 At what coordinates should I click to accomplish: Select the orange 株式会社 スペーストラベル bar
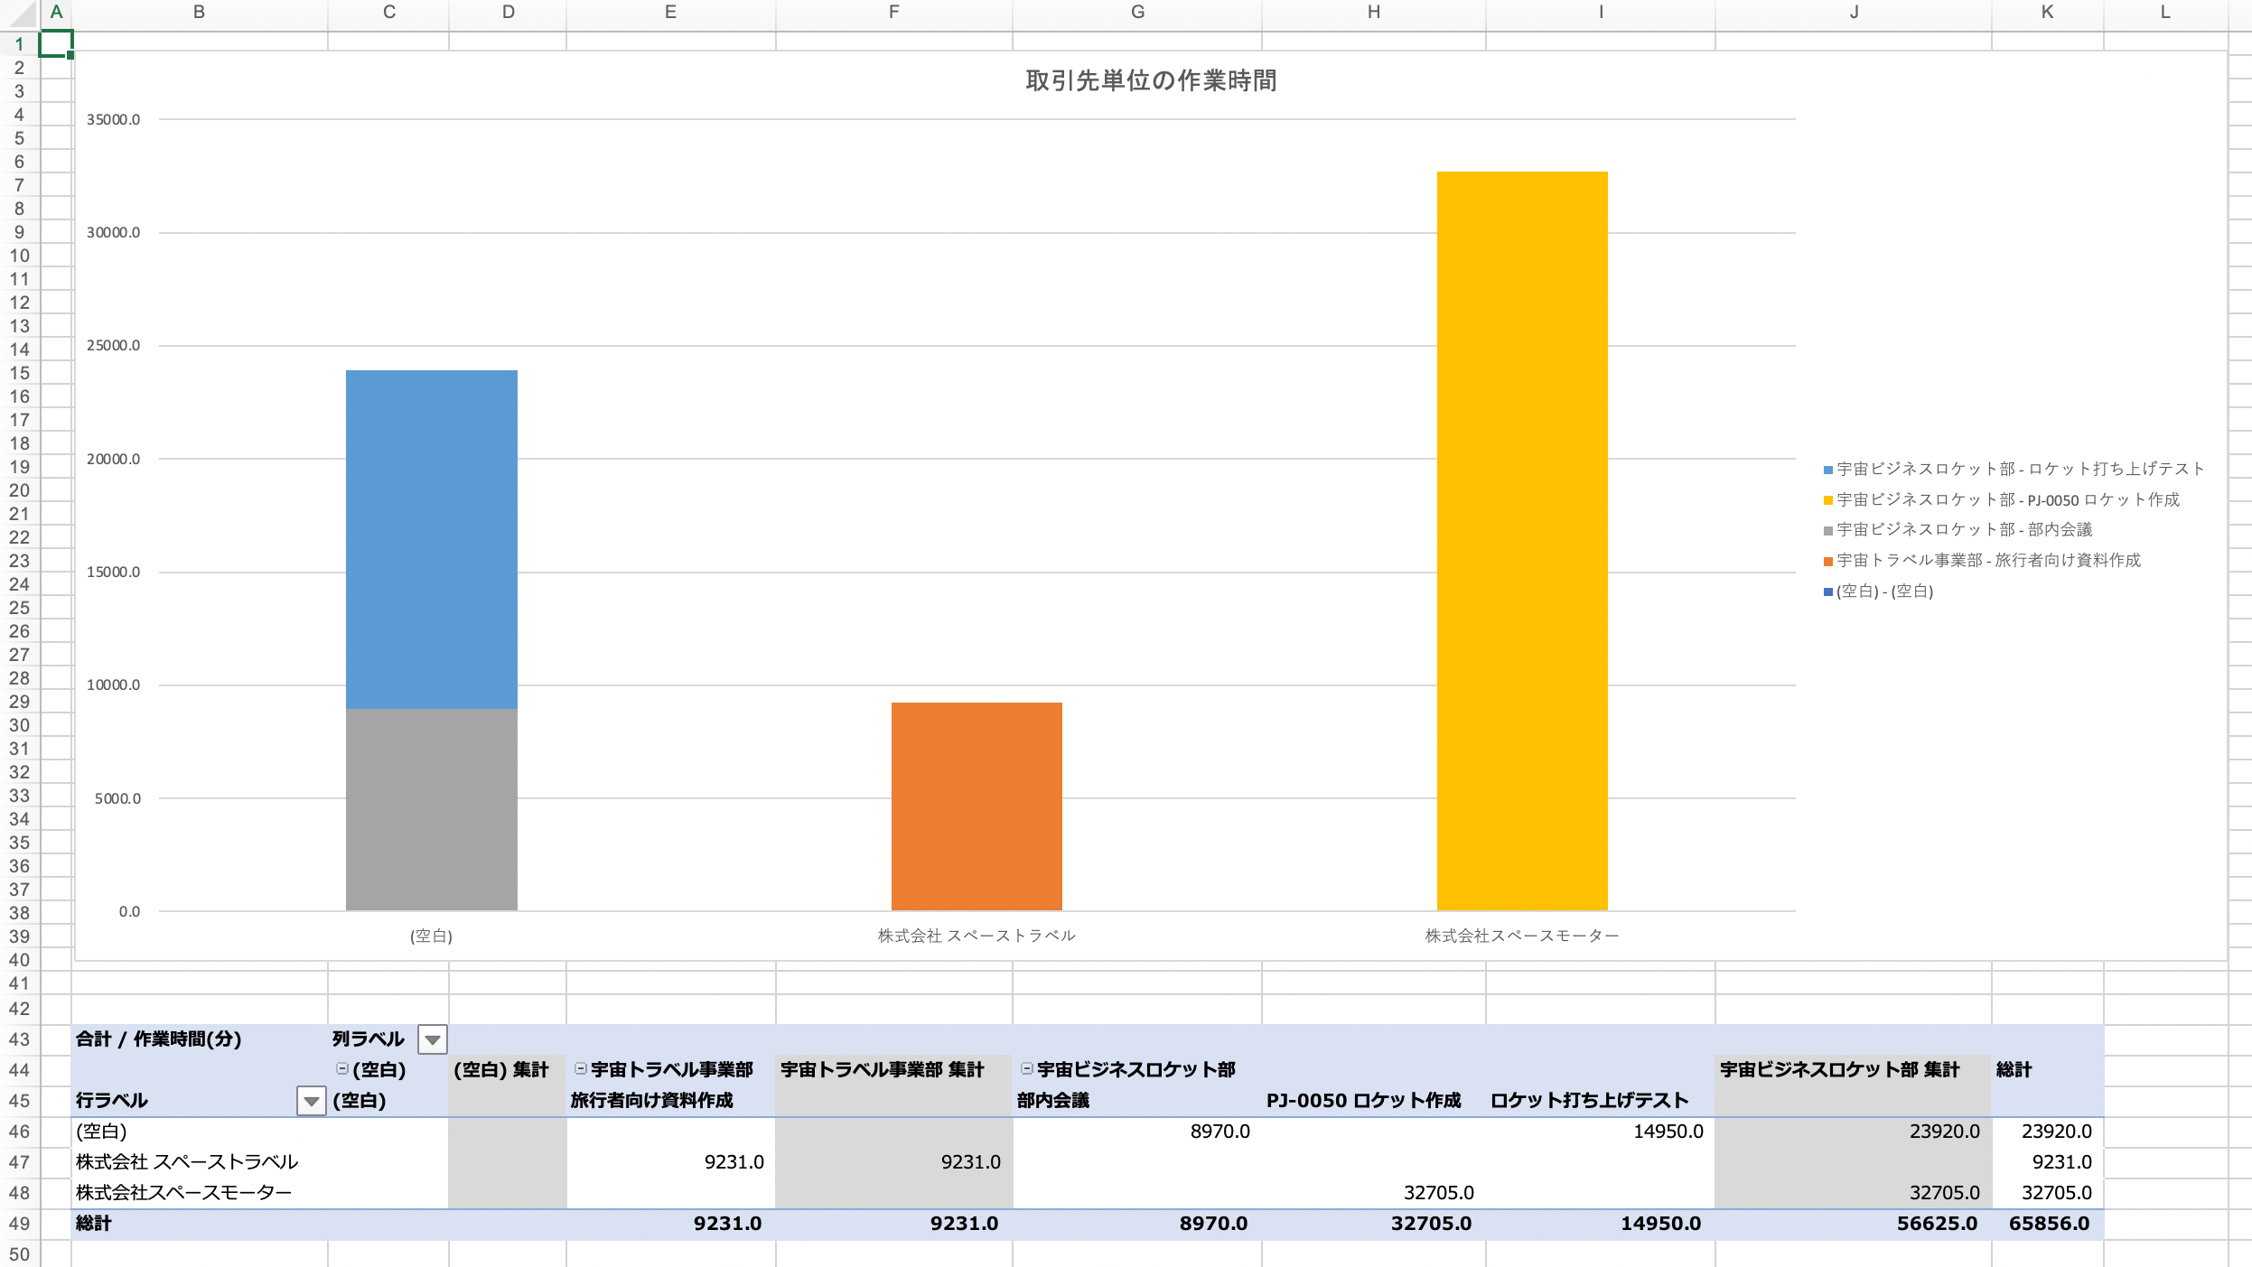pos(976,806)
